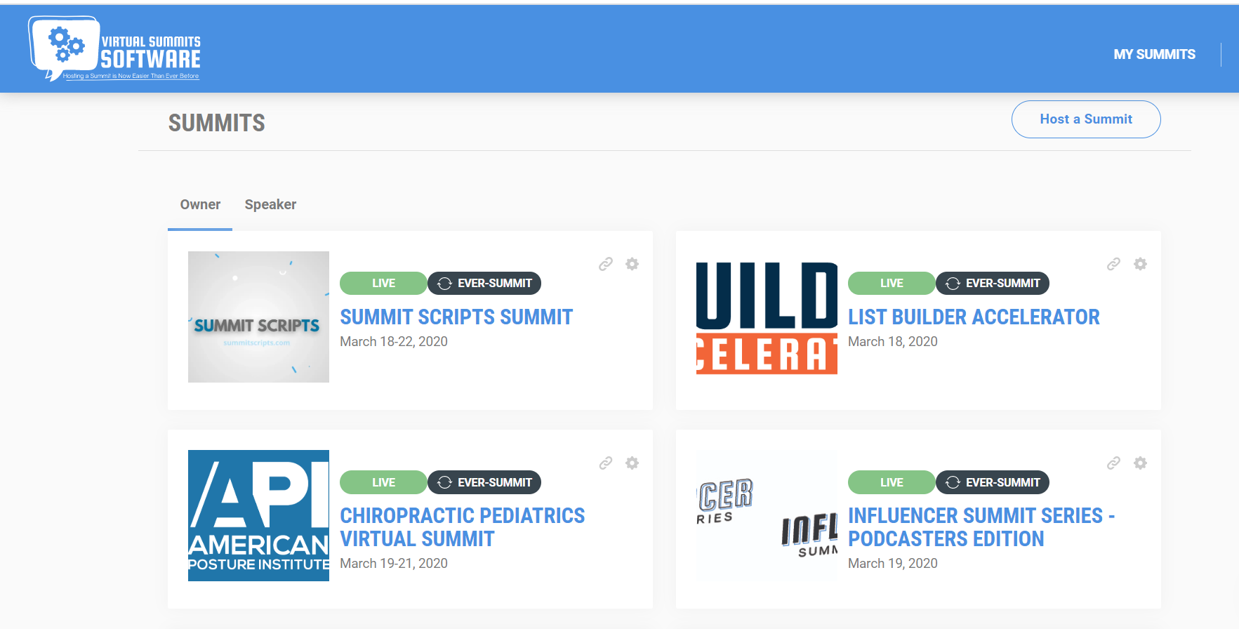
Task: Click Ever-Summit badge on List Builder Accelerator
Action: point(993,284)
